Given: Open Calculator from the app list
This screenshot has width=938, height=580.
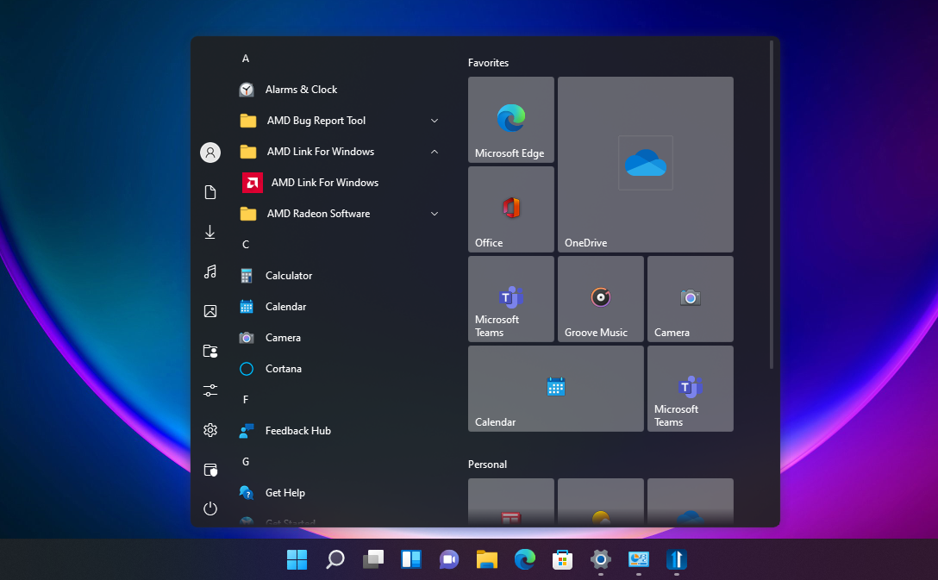Looking at the screenshot, I should [341, 276].
